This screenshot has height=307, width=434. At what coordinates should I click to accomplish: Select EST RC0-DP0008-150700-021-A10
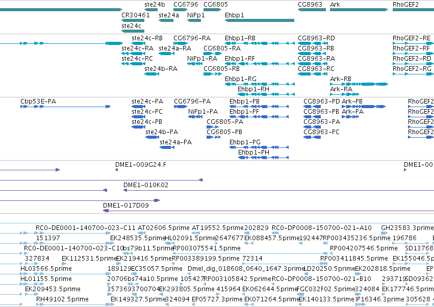pos(322,228)
